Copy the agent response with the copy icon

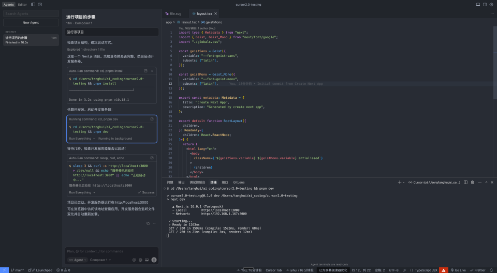pos(148,223)
